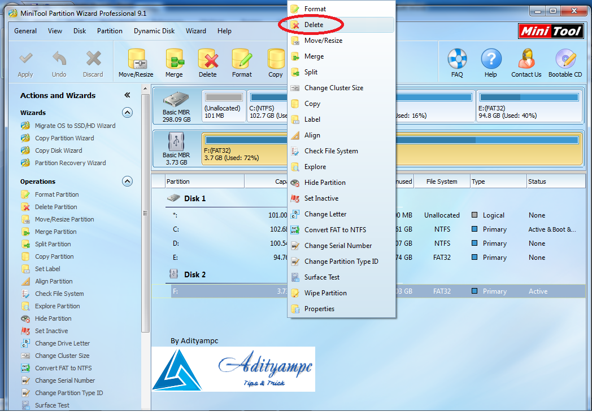Image resolution: width=592 pixels, height=412 pixels.
Task: Click the Contact Us icon
Action: pyautogui.click(x=526, y=59)
